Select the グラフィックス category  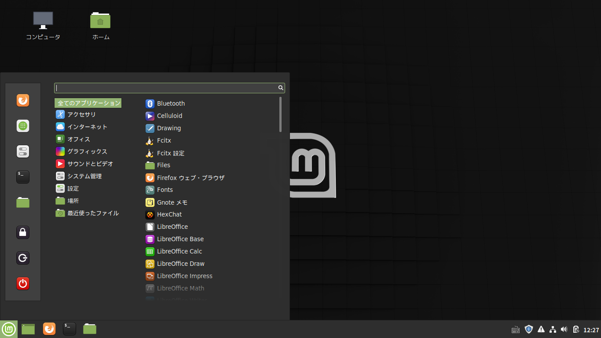tap(82, 151)
